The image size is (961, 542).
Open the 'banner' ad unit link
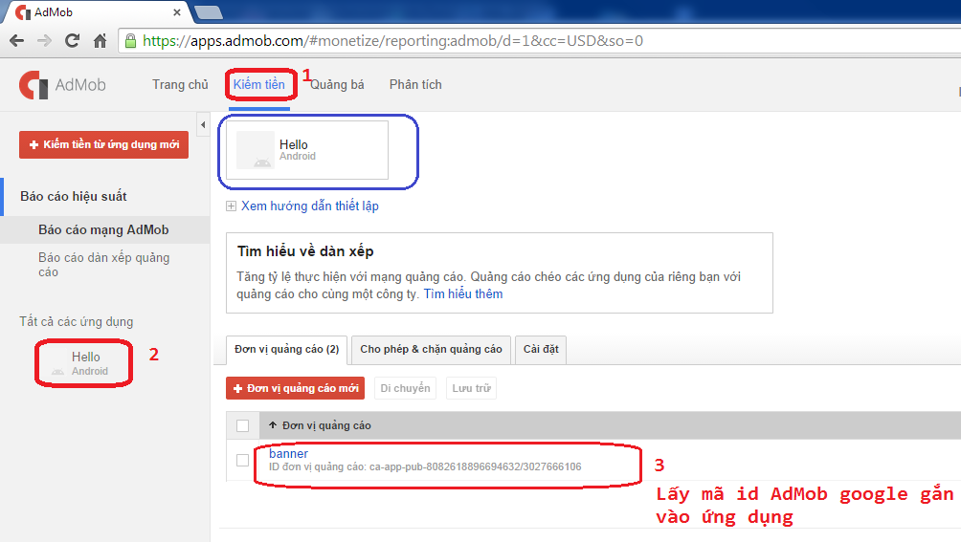point(289,453)
